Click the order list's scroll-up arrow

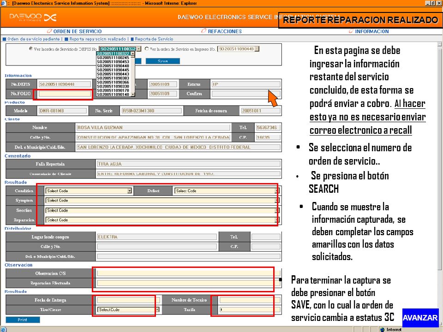click(133, 53)
